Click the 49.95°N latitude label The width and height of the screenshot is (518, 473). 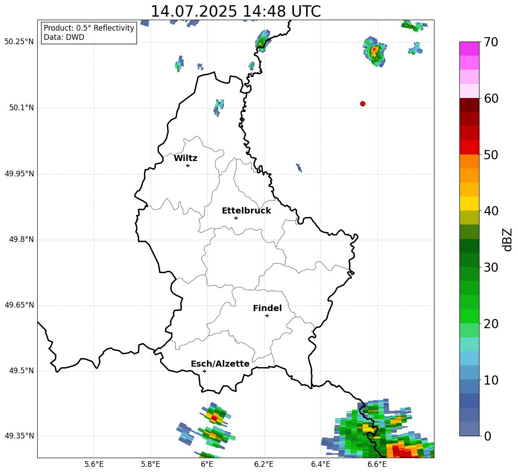tap(19, 174)
